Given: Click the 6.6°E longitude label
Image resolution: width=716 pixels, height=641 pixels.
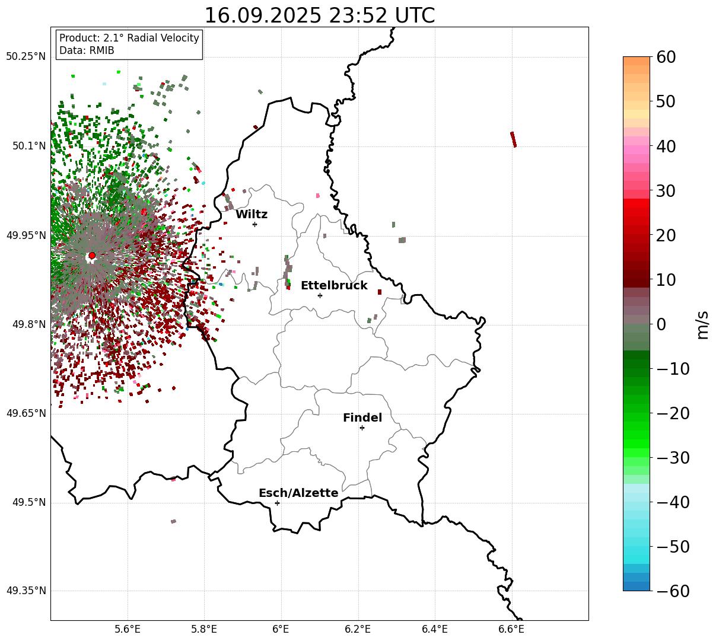Looking at the screenshot, I should pos(511,629).
